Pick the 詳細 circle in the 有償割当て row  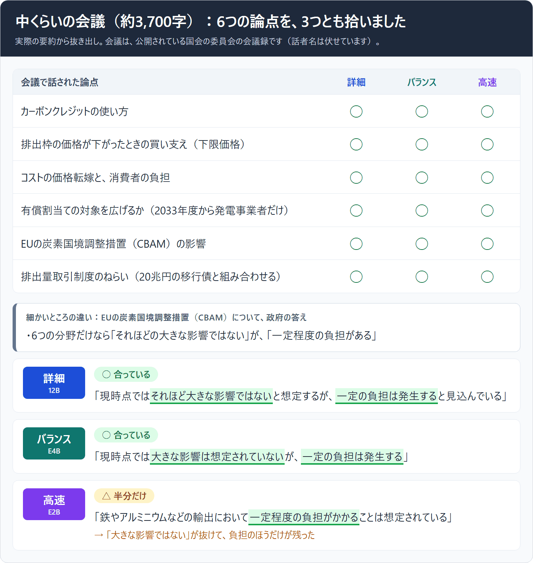(x=356, y=210)
